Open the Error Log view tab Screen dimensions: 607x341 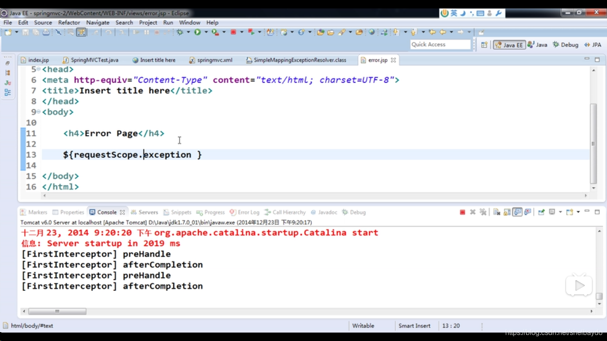coord(245,212)
